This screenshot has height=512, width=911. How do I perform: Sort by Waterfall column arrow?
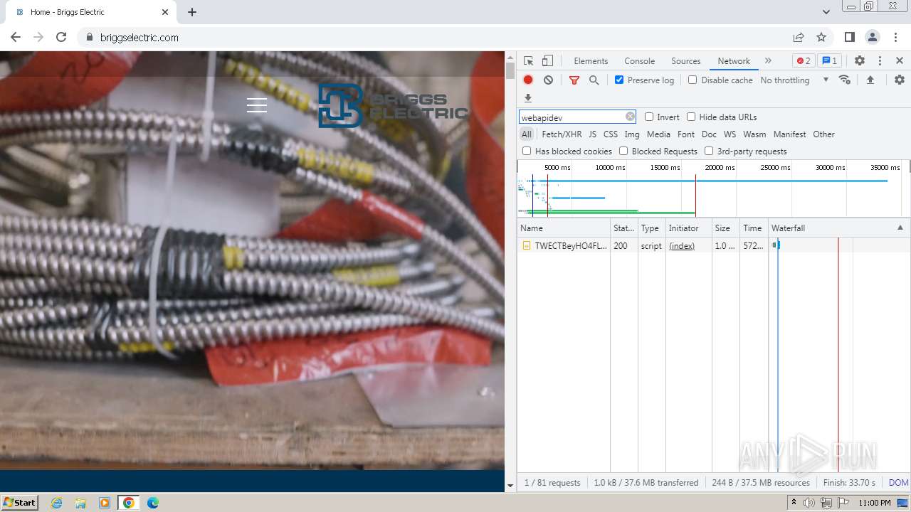pyautogui.click(x=900, y=228)
